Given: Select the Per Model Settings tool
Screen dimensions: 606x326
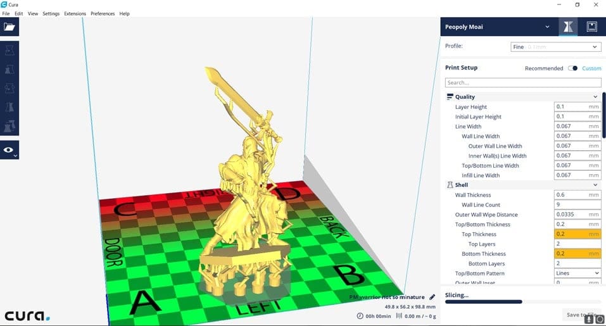Looking at the screenshot, I should 9,127.
